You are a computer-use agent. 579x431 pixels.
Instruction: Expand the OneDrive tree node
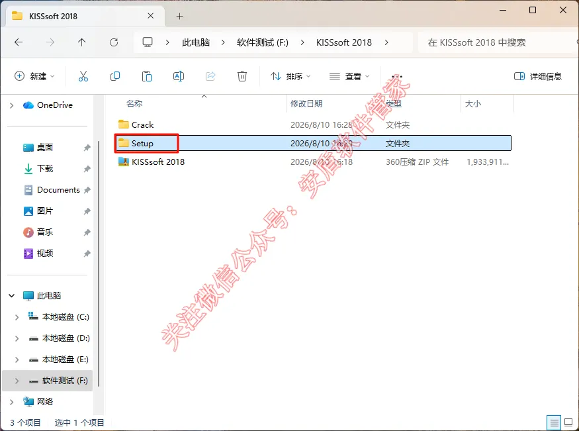click(x=12, y=106)
